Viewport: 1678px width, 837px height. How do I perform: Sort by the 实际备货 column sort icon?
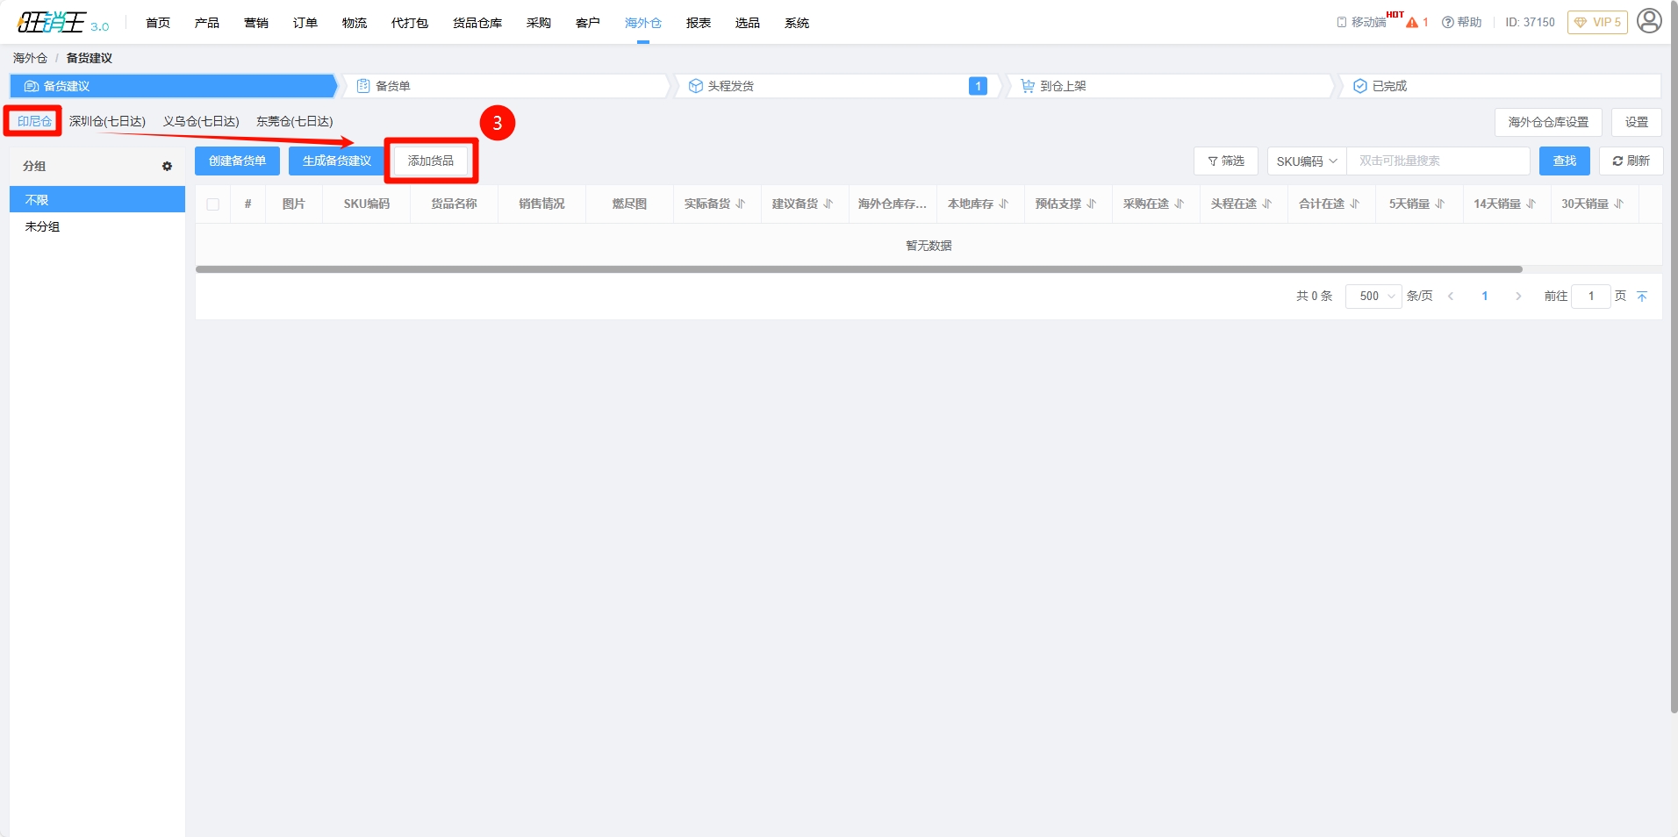pyautogui.click(x=741, y=204)
